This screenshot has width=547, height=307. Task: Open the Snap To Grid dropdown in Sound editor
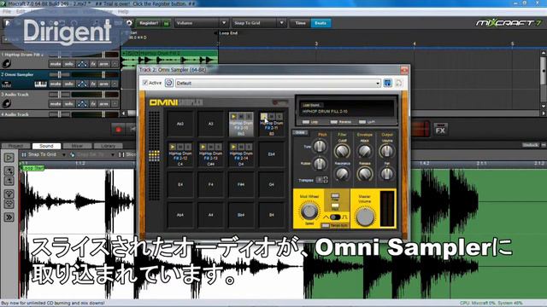44,154
